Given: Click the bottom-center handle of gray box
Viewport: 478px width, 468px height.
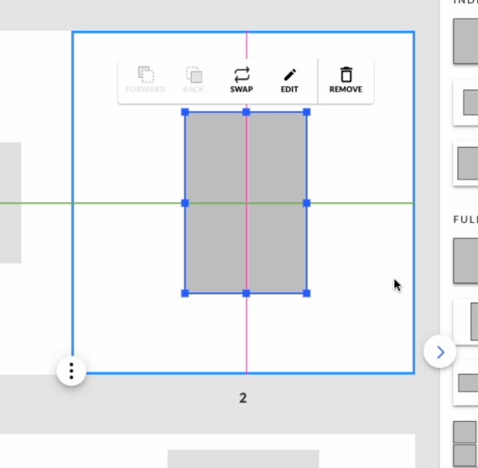Looking at the screenshot, I should click(247, 294).
